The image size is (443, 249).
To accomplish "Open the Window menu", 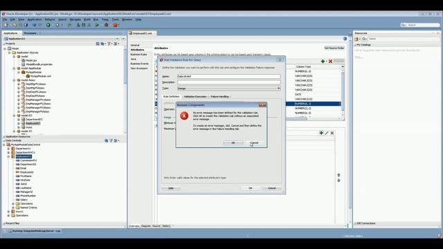I will 127,19.
